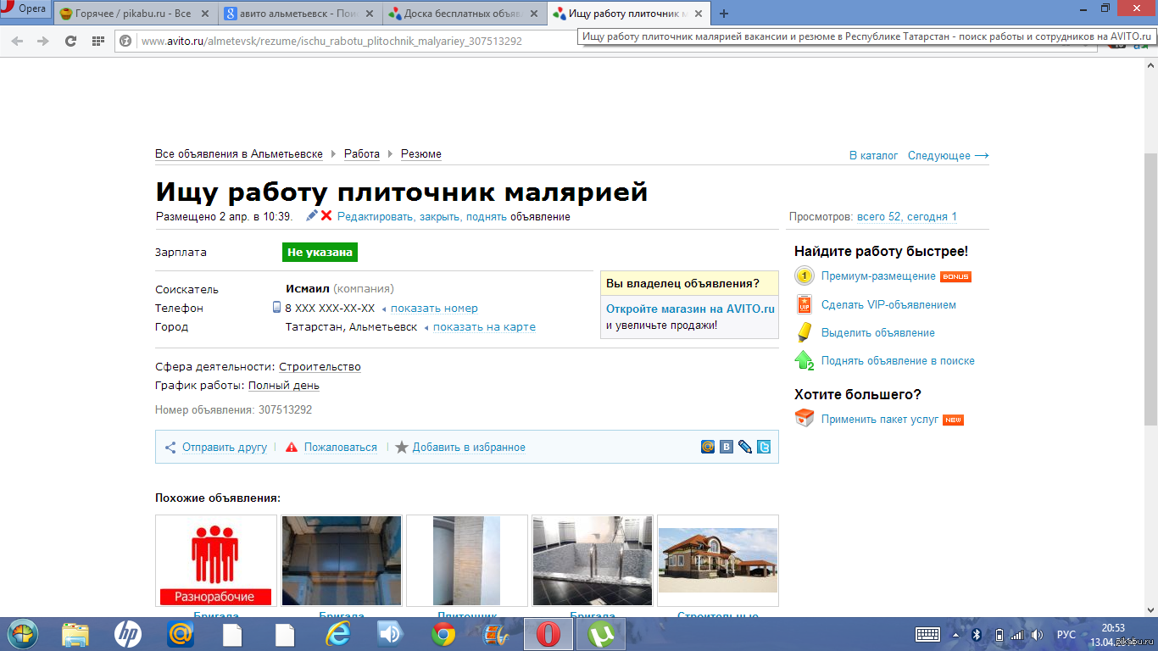Click the red X close-listing icon
The width and height of the screenshot is (1158, 651).
(326, 216)
